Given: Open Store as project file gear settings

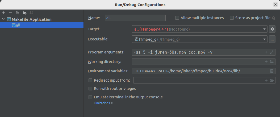Looking at the screenshot, I should point(273,18).
